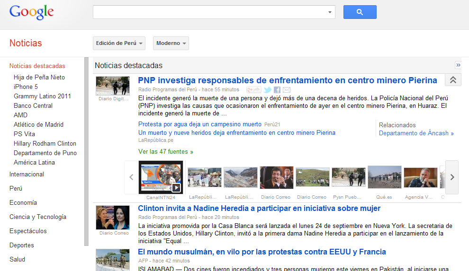The height and width of the screenshot is (271, 469).
Task: Open Clinton invita a Nadine Heredia headline
Action: point(259,208)
